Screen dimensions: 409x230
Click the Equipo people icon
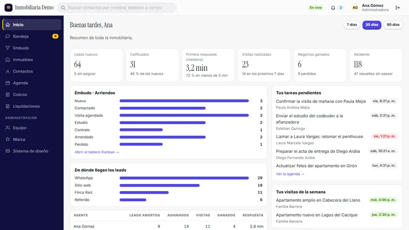(8, 128)
